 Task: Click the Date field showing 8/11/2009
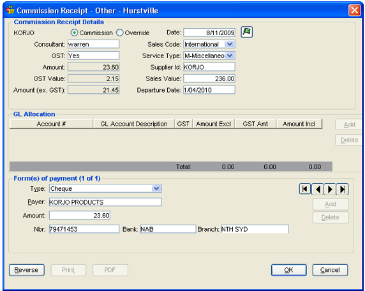point(209,33)
